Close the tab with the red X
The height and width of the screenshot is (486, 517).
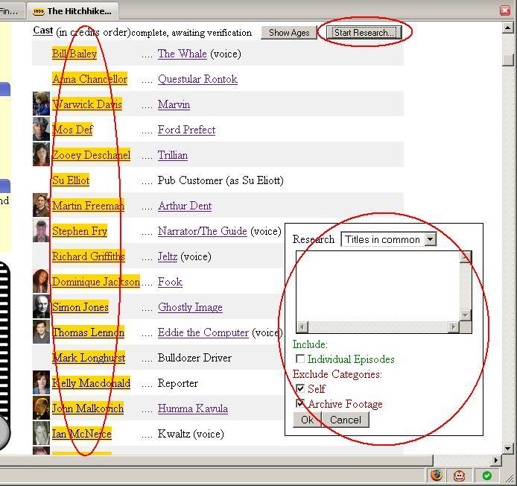[x=505, y=10]
